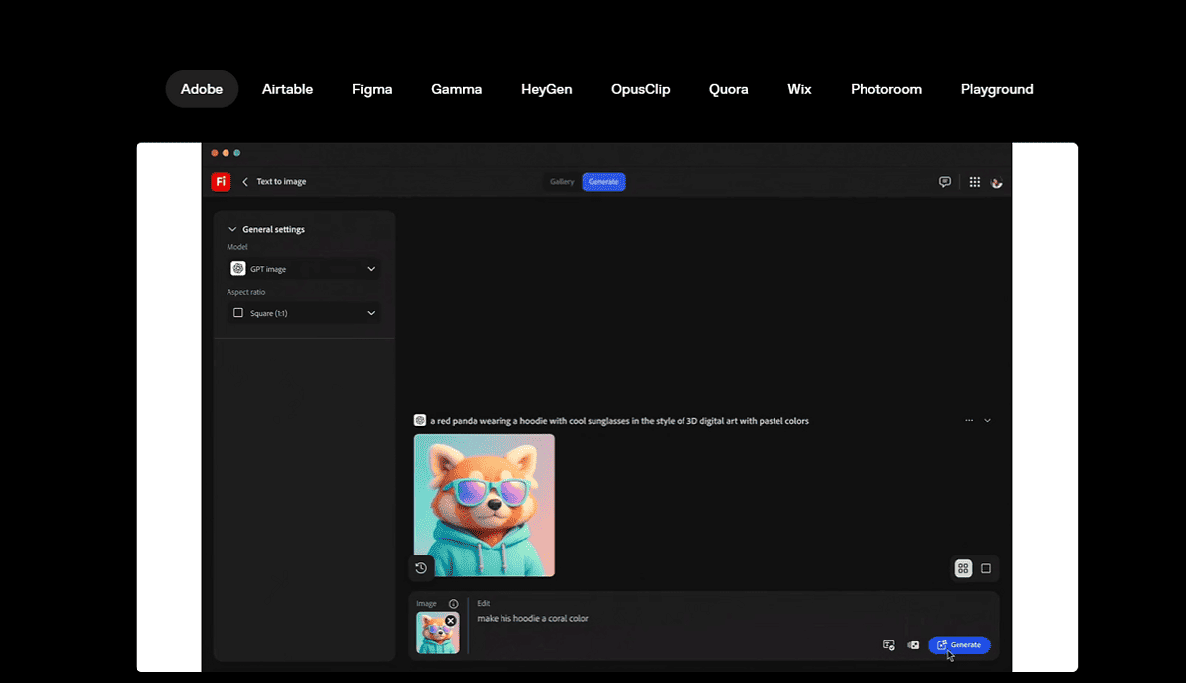Screen dimensions: 1186x683
Task: Open the feedback chat icon
Action: tap(944, 181)
